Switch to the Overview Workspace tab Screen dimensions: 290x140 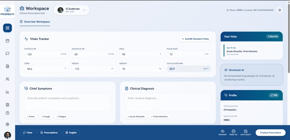[x=35, y=22]
